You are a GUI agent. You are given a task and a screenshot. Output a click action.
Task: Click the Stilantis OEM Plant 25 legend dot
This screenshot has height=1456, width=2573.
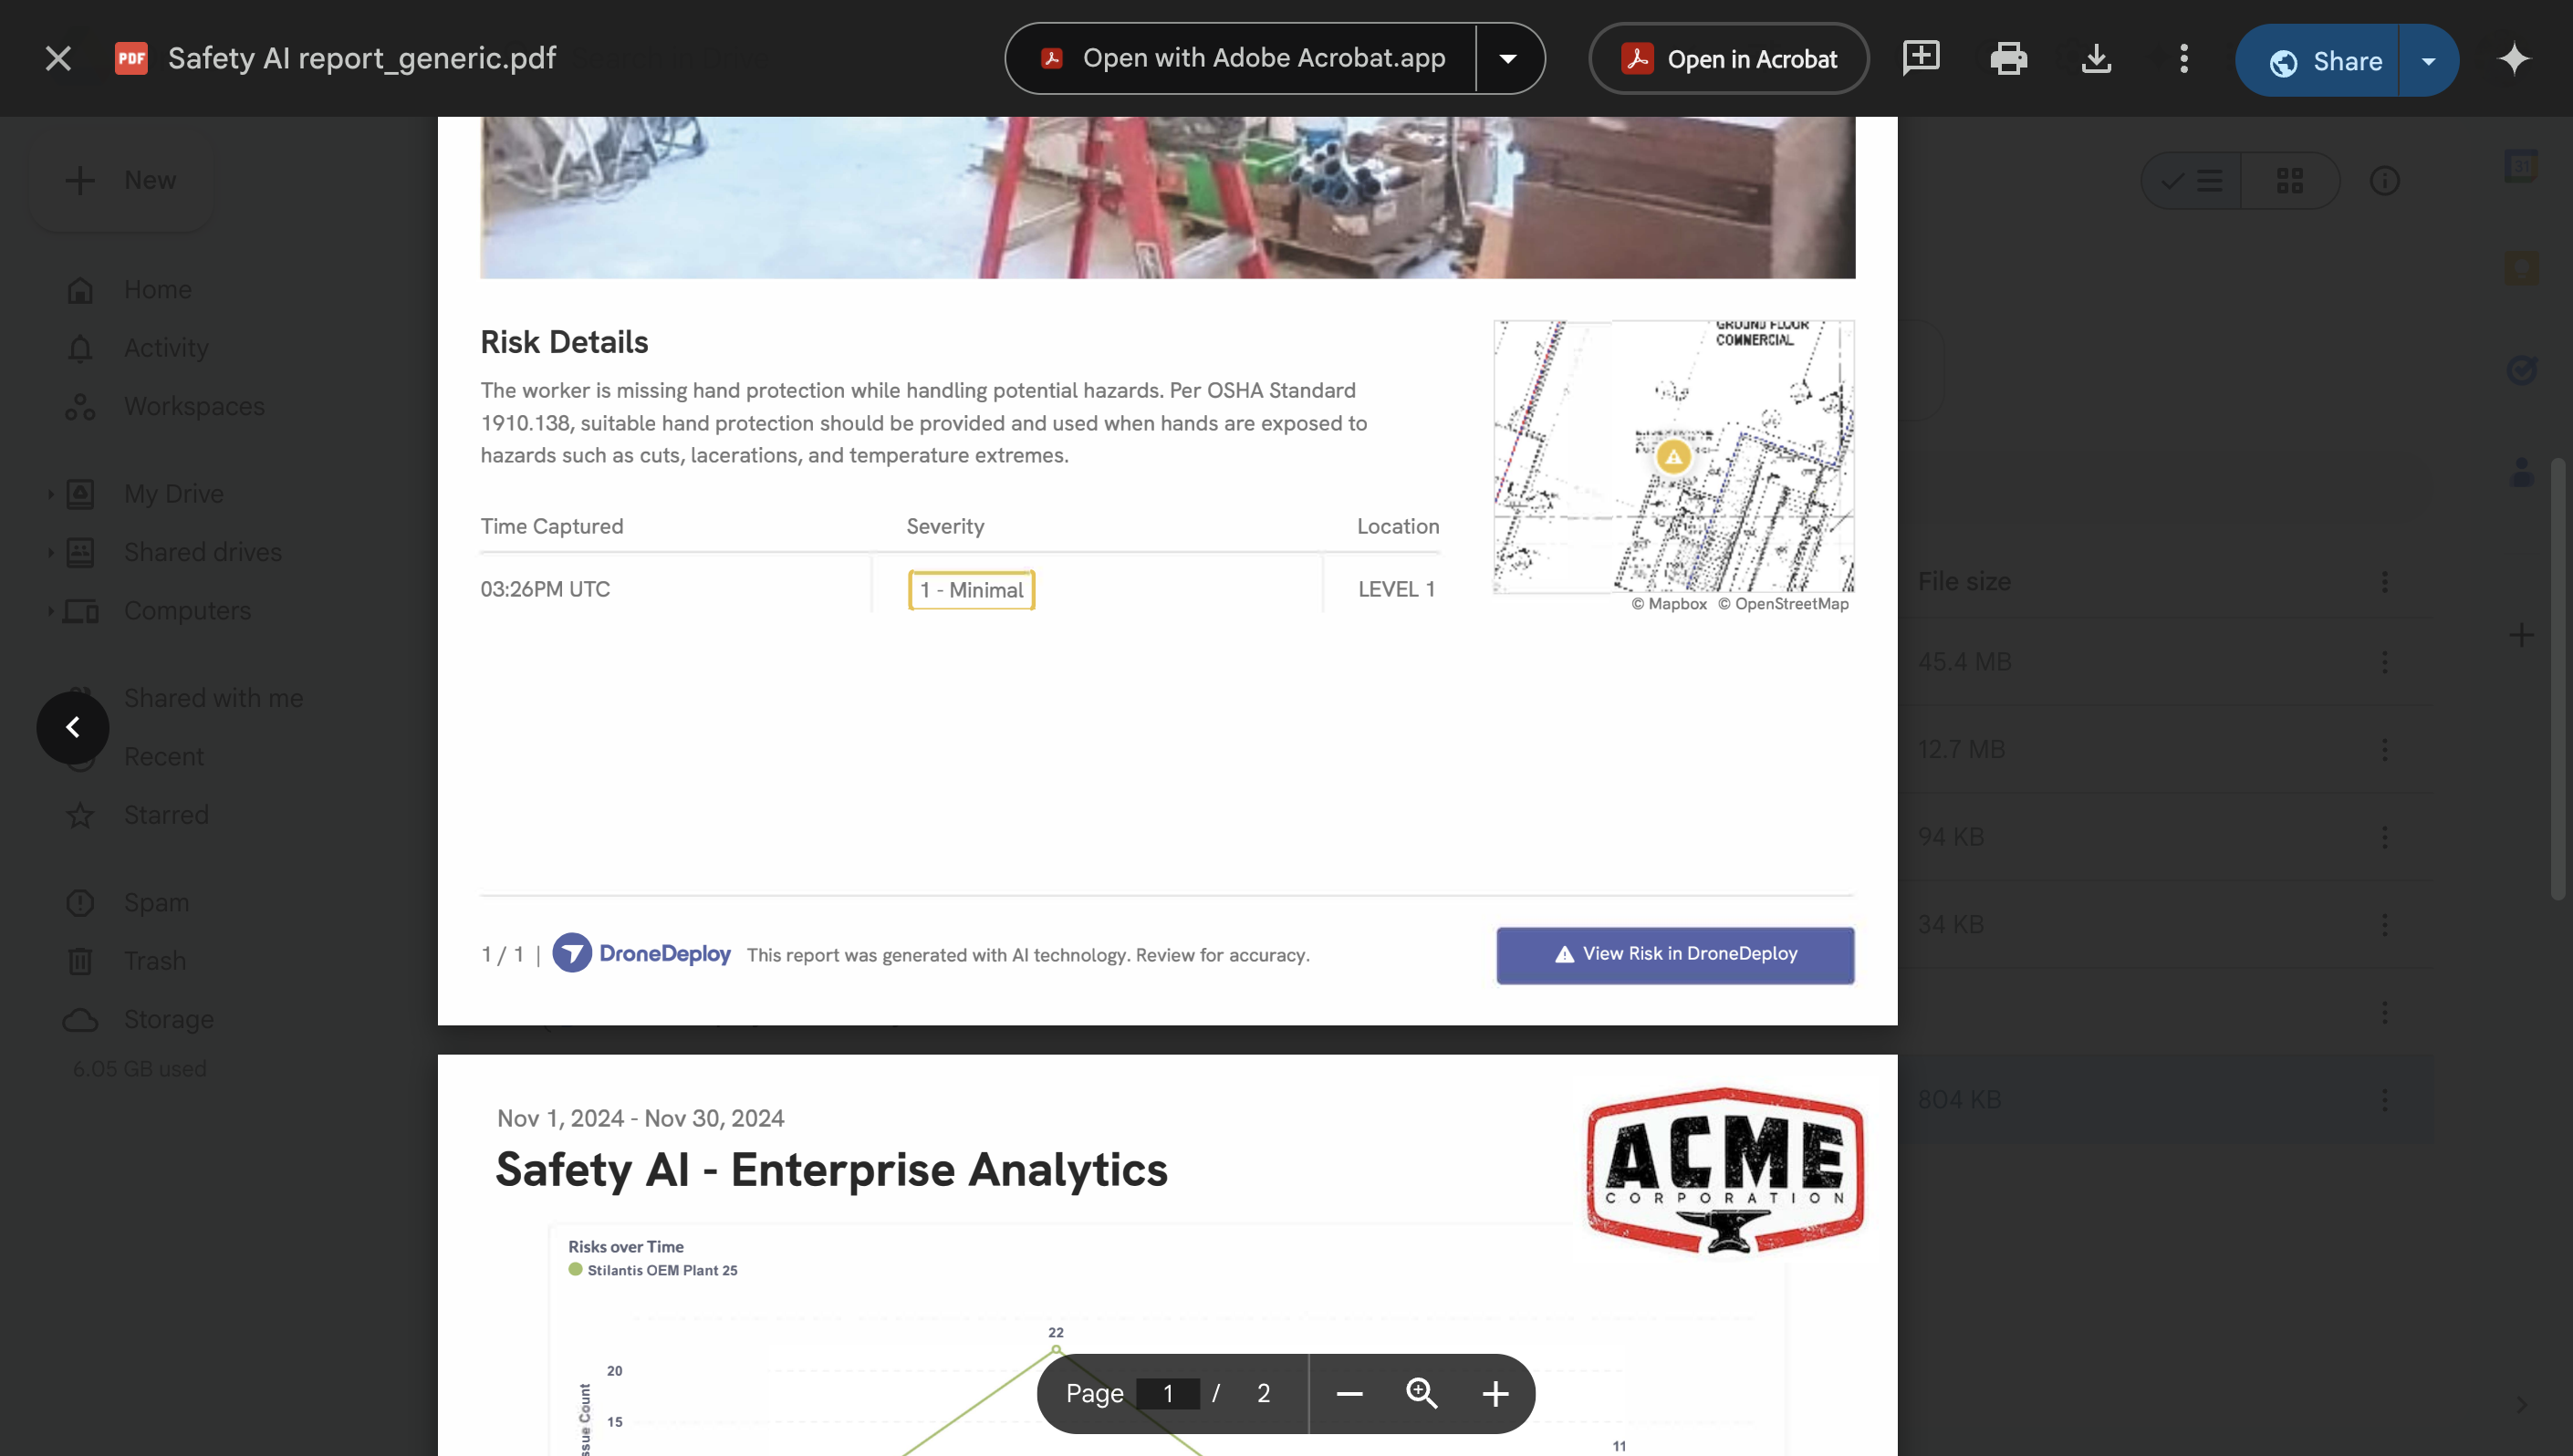tap(575, 1270)
